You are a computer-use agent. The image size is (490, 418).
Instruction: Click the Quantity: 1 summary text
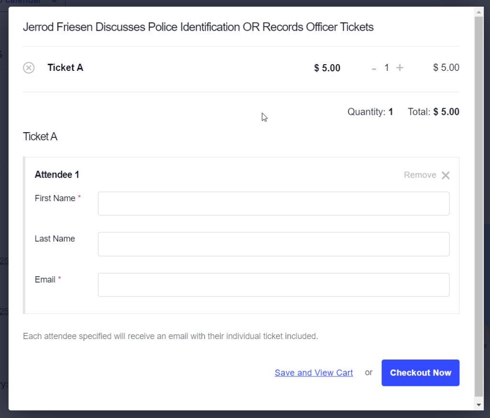coord(370,112)
